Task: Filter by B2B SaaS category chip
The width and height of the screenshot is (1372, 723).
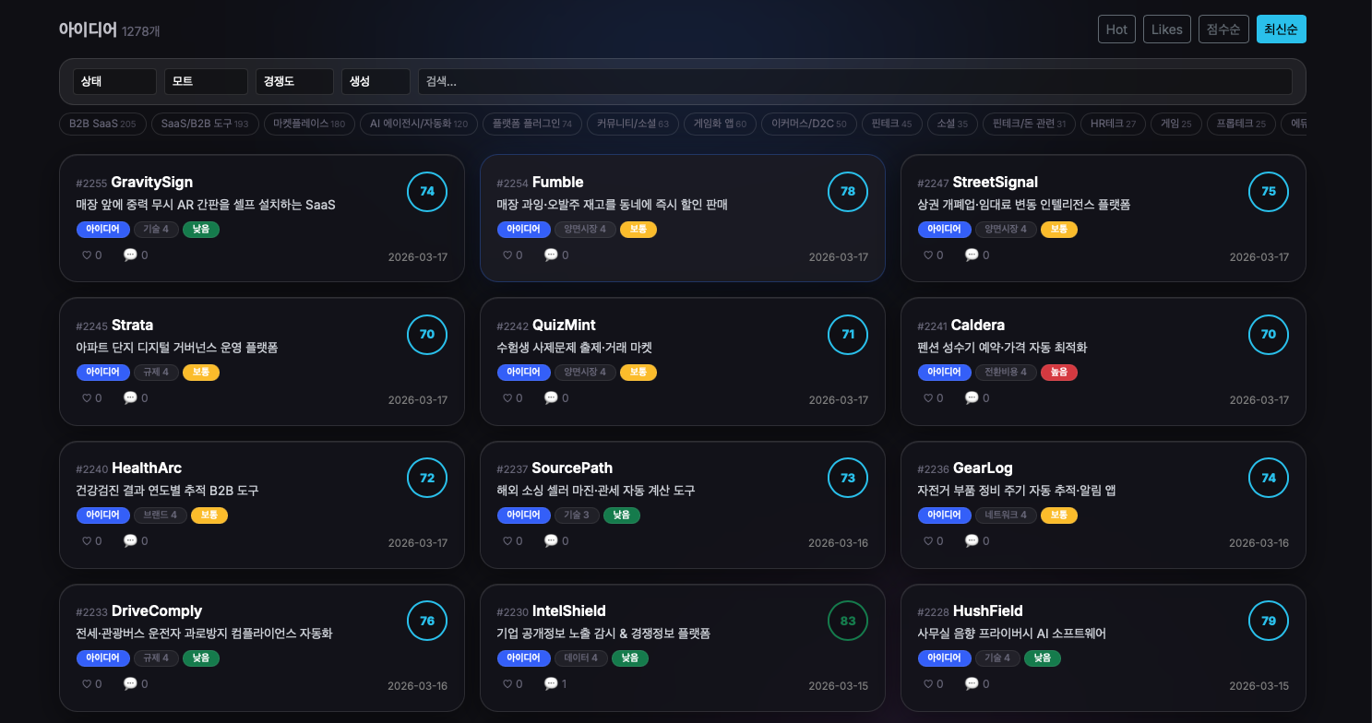Action: pyautogui.click(x=102, y=124)
